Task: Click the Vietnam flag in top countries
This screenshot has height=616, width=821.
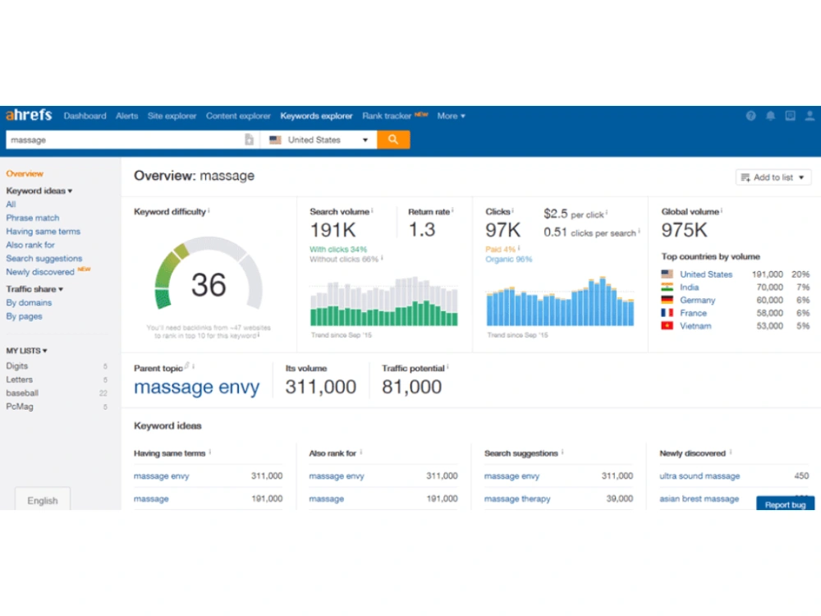Action: pyautogui.click(x=667, y=326)
